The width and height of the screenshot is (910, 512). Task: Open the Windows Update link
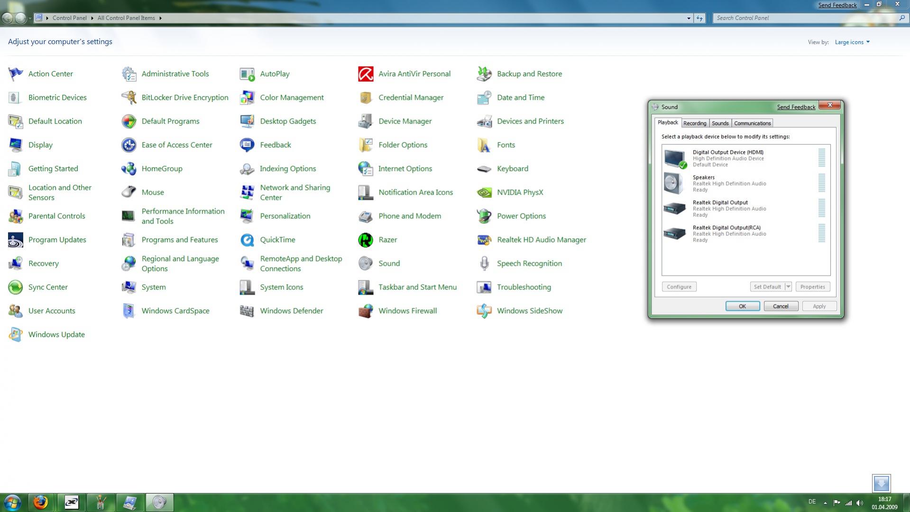pos(56,335)
